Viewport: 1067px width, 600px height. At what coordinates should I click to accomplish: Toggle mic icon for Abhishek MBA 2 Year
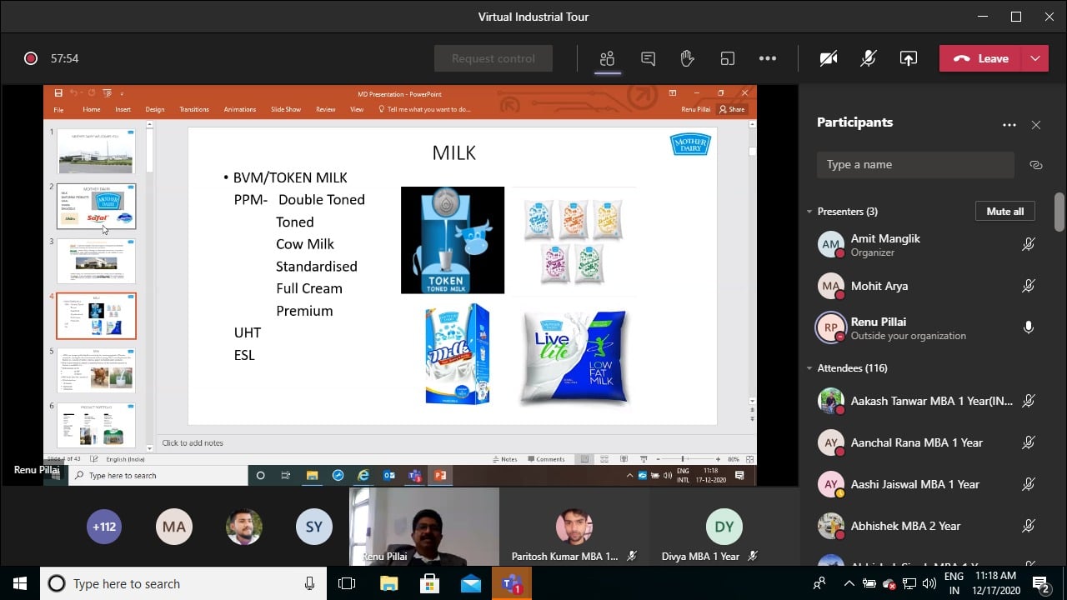click(x=1029, y=526)
